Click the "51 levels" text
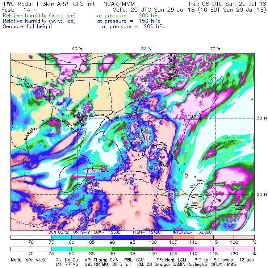The height and width of the screenshot is (268, 268). click(x=223, y=260)
